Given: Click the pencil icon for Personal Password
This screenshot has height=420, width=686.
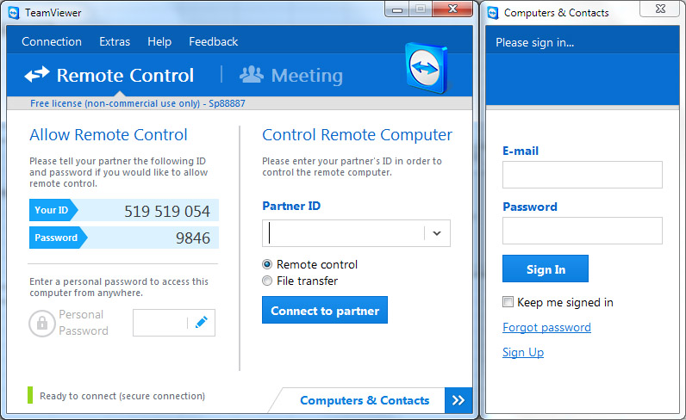Looking at the screenshot, I should pyautogui.click(x=201, y=323).
